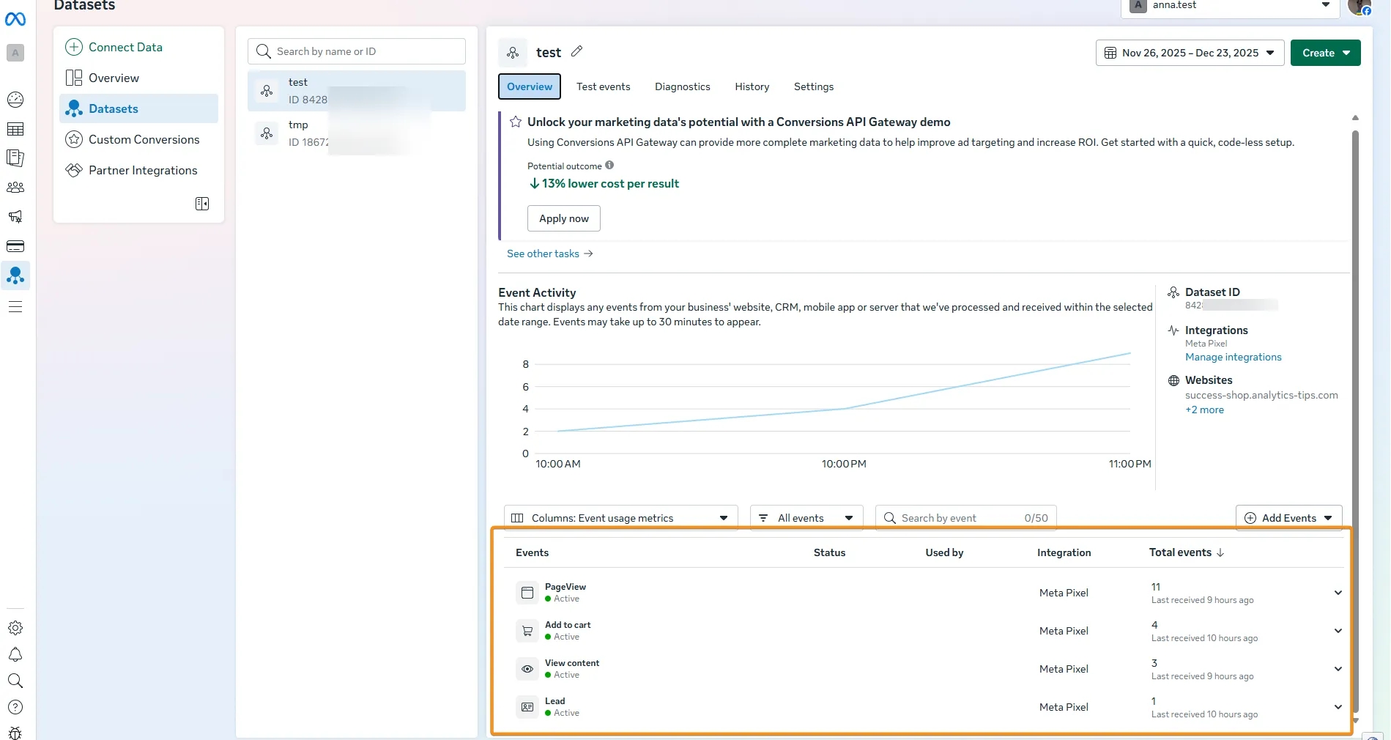Image resolution: width=1391 pixels, height=740 pixels.
Task: Open Help question mark icon
Action: click(15, 707)
